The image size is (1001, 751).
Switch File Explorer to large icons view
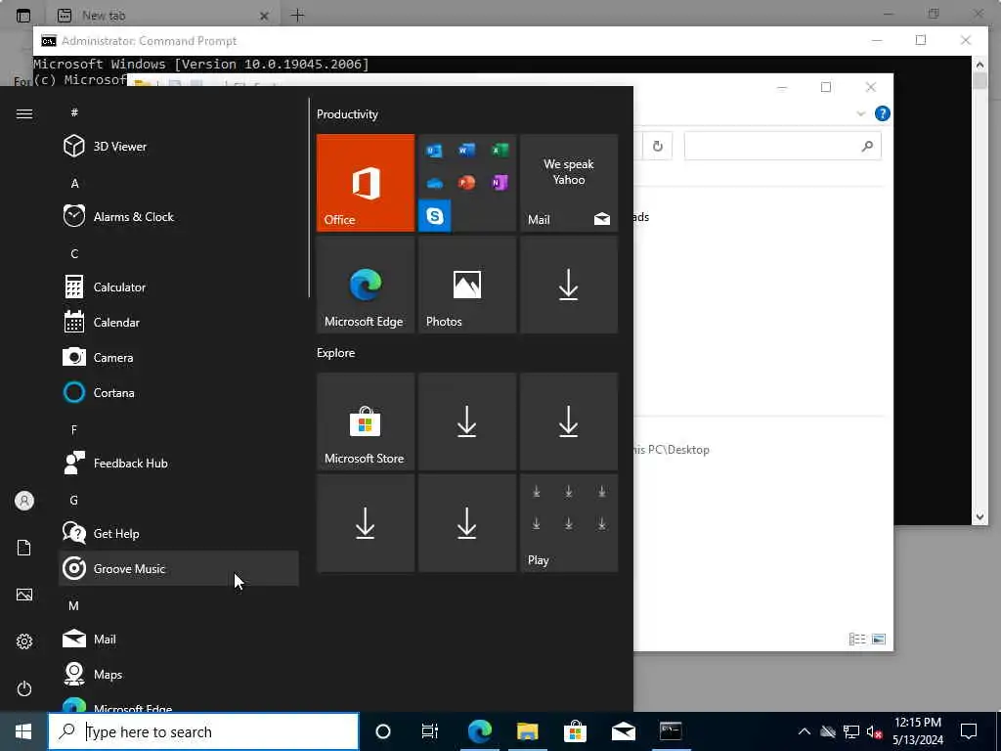879,639
